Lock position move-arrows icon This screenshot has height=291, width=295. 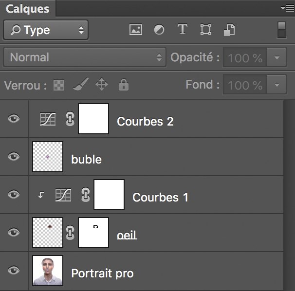pos(102,84)
